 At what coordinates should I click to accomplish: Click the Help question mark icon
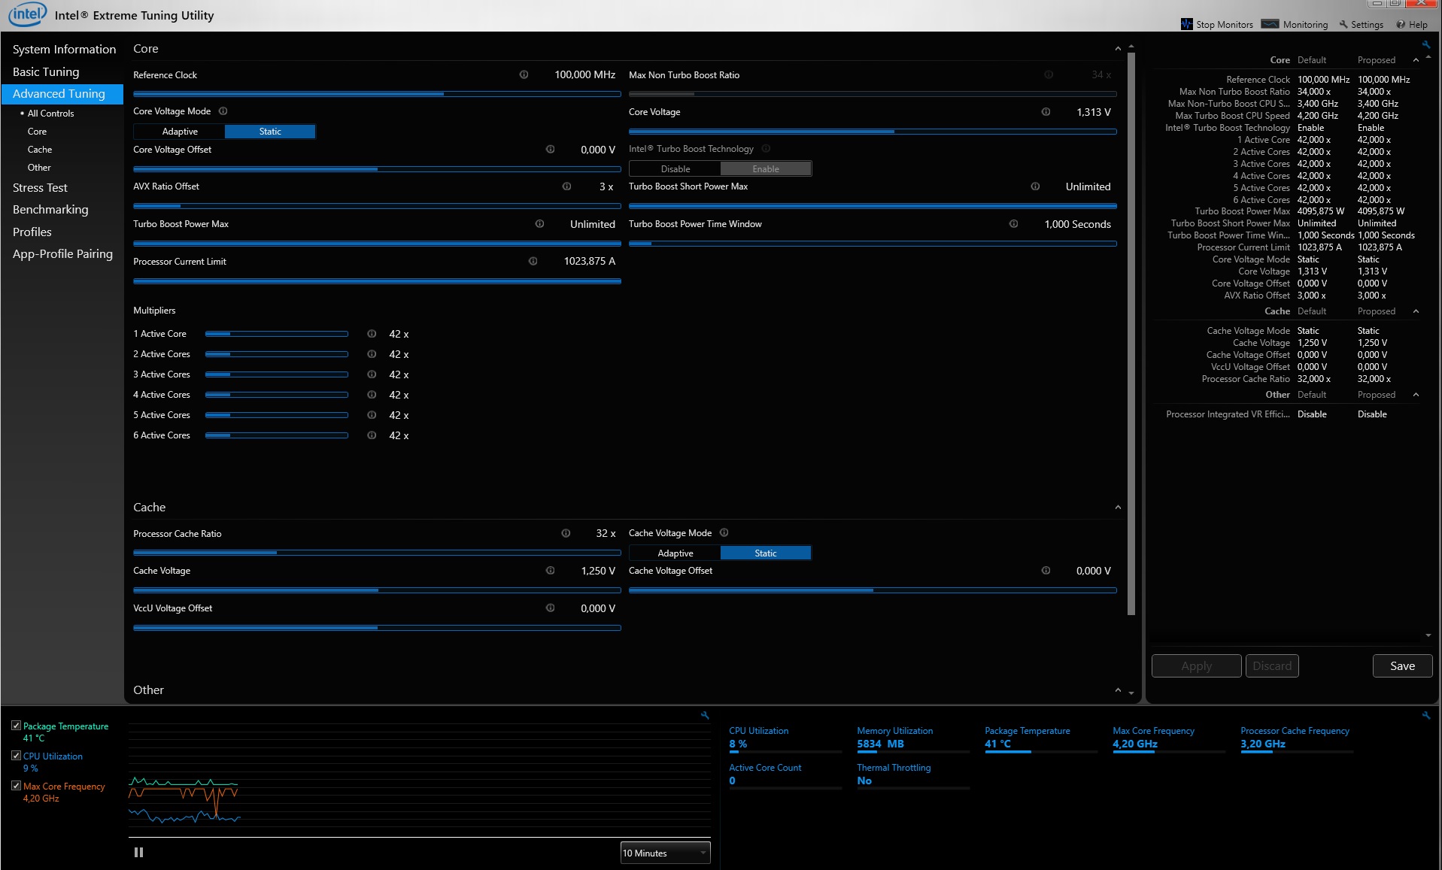coord(1401,24)
